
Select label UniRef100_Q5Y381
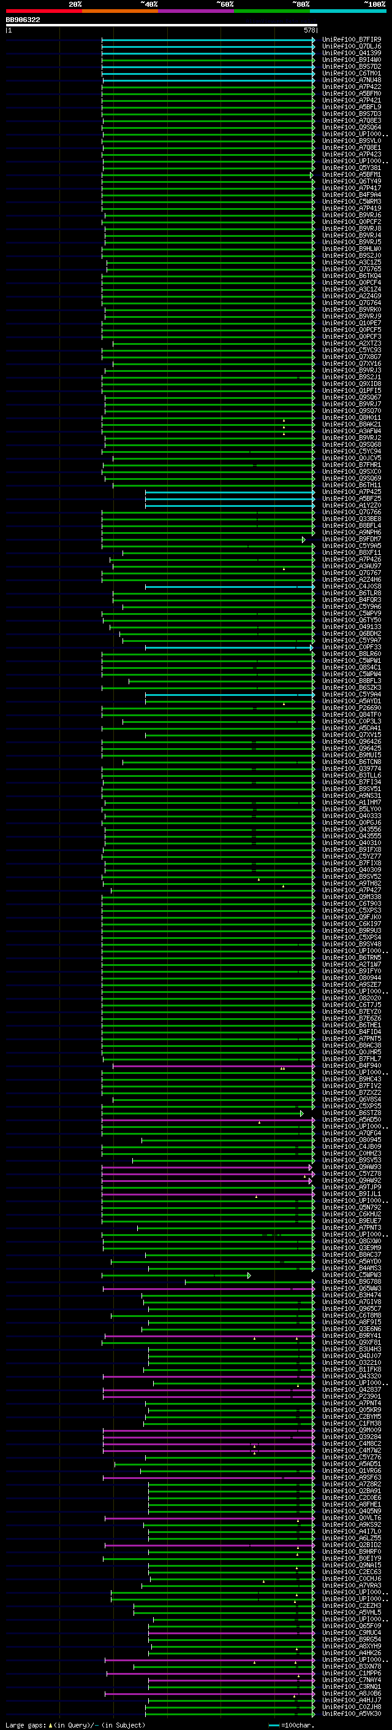pyautogui.click(x=351, y=168)
